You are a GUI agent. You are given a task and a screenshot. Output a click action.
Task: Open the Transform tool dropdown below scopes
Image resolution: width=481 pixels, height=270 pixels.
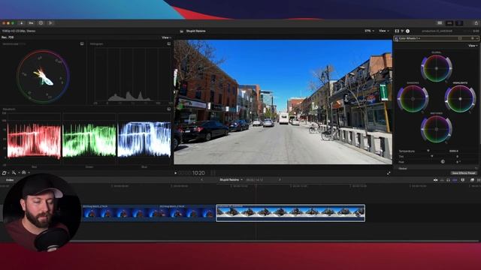(5, 173)
